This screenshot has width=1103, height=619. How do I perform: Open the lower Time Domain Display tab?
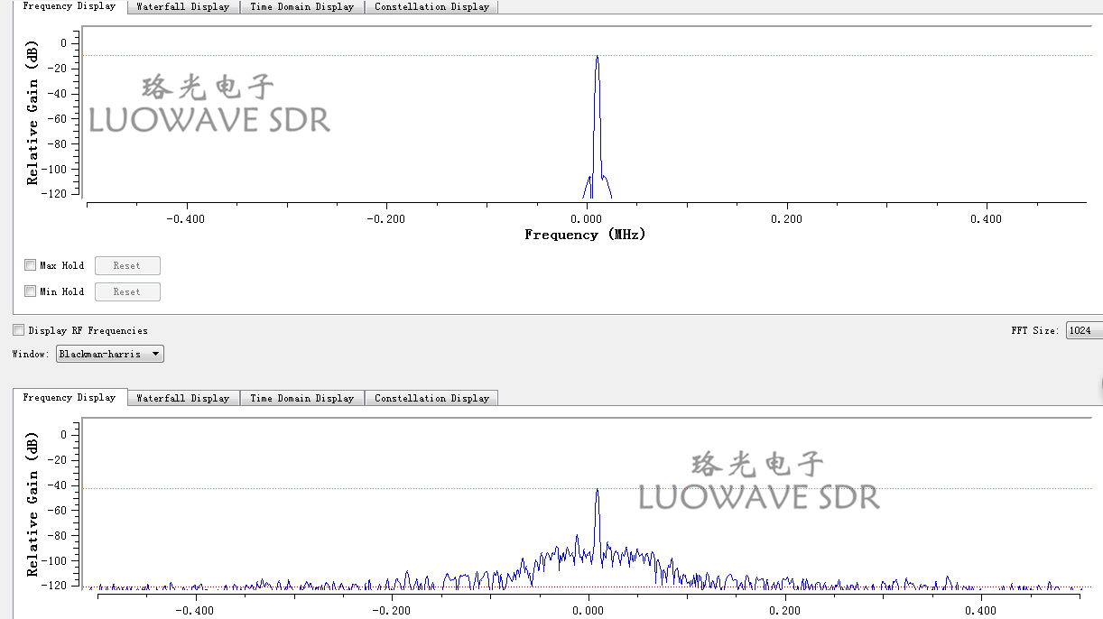[301, 398]
